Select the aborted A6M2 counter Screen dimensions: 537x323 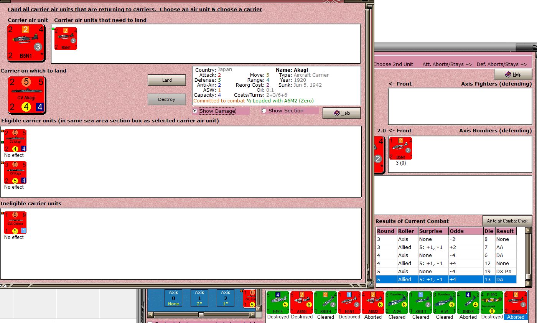[373, 303]
